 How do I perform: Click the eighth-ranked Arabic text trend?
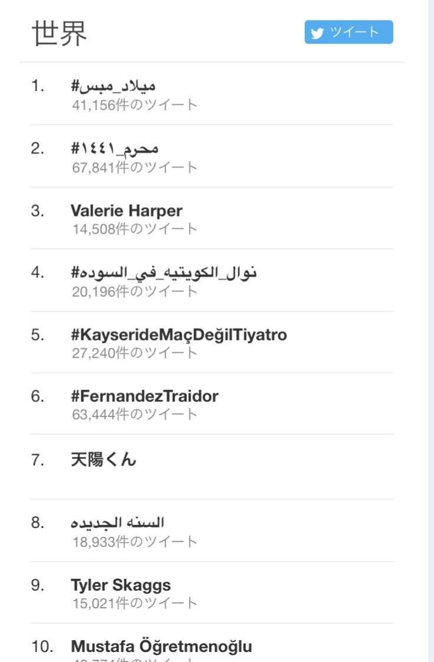click(x=117, y=522)
